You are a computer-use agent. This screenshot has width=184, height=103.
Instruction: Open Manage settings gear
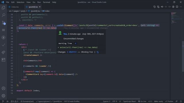pos(3,96)
